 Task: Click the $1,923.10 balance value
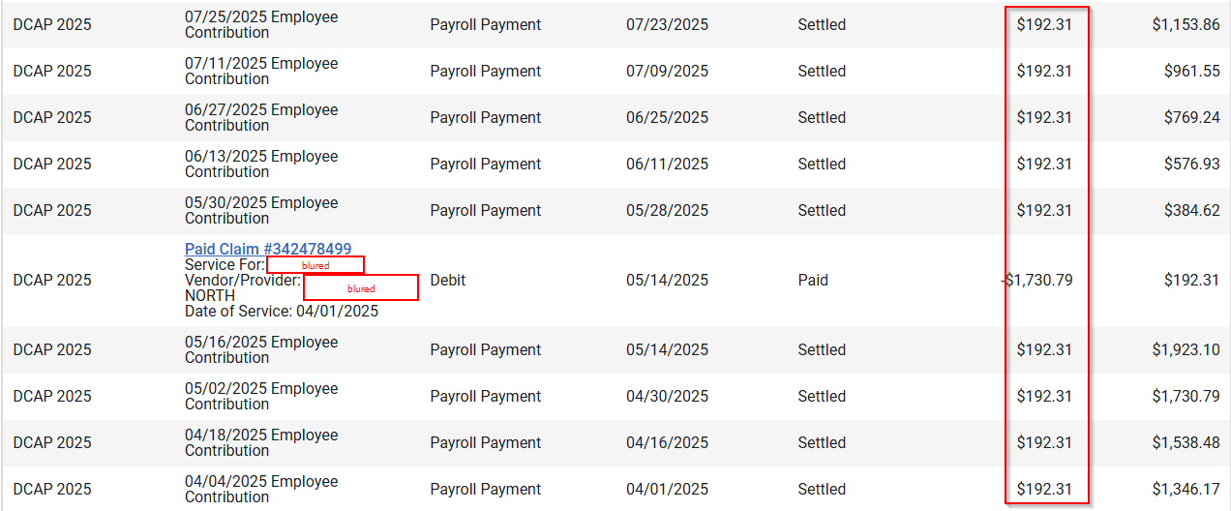[x=1186, y=350]
